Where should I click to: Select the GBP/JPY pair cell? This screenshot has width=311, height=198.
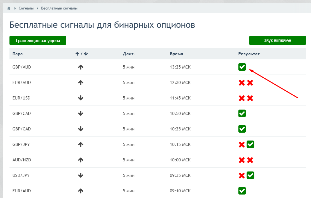[x=21, y=144]
